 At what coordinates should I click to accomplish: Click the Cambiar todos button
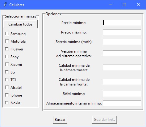(x=21, y=24)
